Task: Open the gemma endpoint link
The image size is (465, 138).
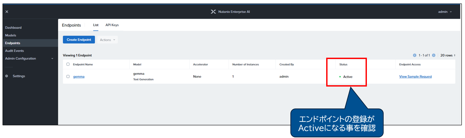Action: tap(79, 77)
